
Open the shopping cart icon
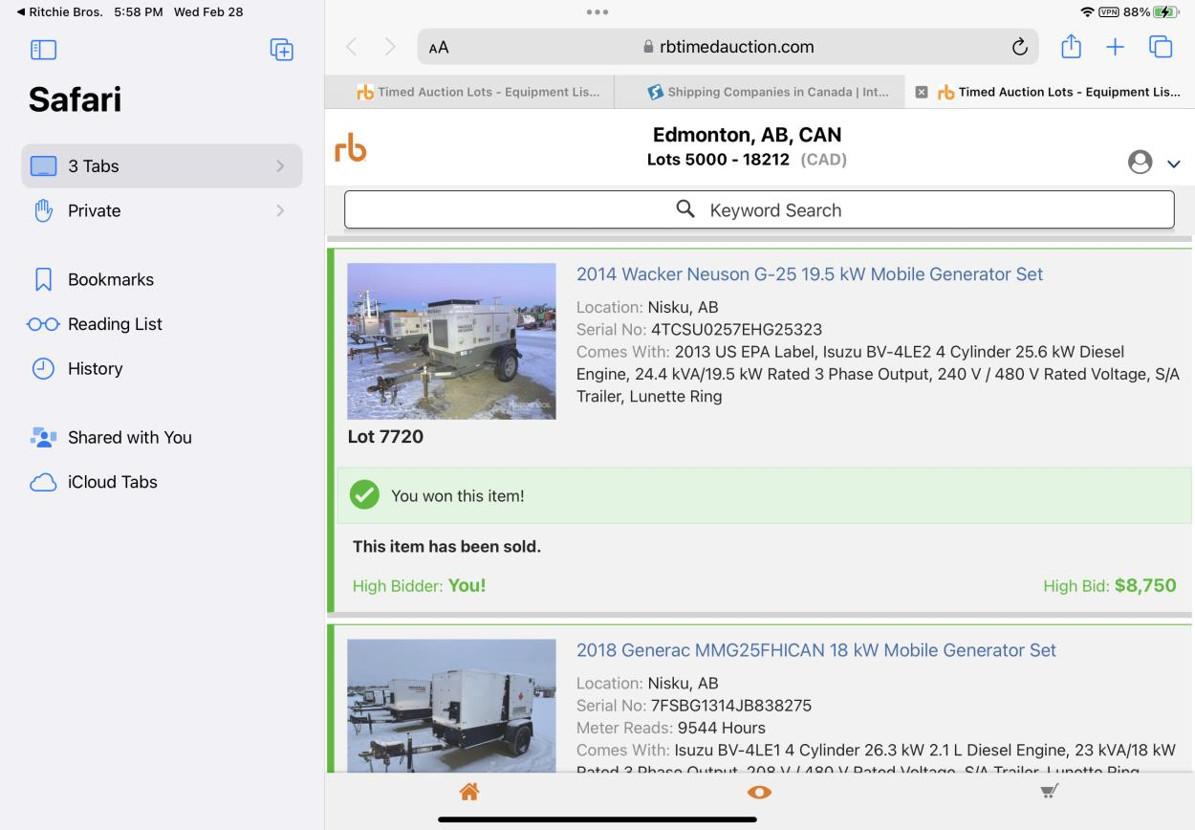tap(1049, 792)
